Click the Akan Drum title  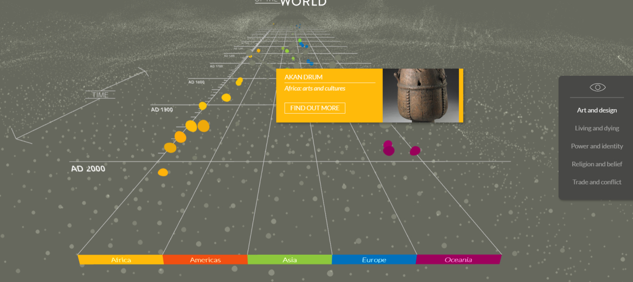point(303,77)
